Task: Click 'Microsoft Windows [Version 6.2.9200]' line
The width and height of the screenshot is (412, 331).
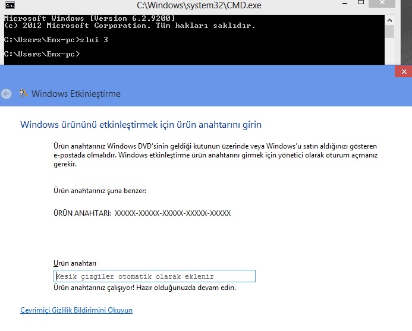Action: [x=90, y=18]
